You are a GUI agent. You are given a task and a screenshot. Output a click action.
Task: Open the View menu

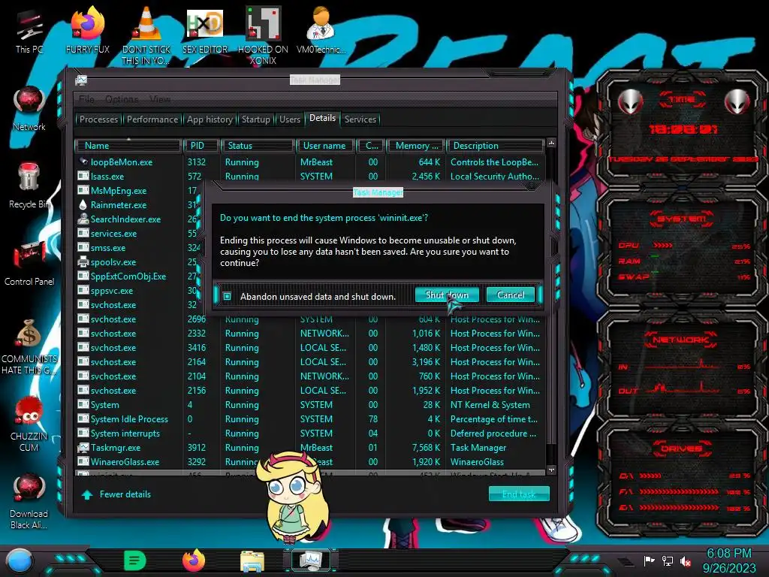pyautogui.click(x=160, y=99)
